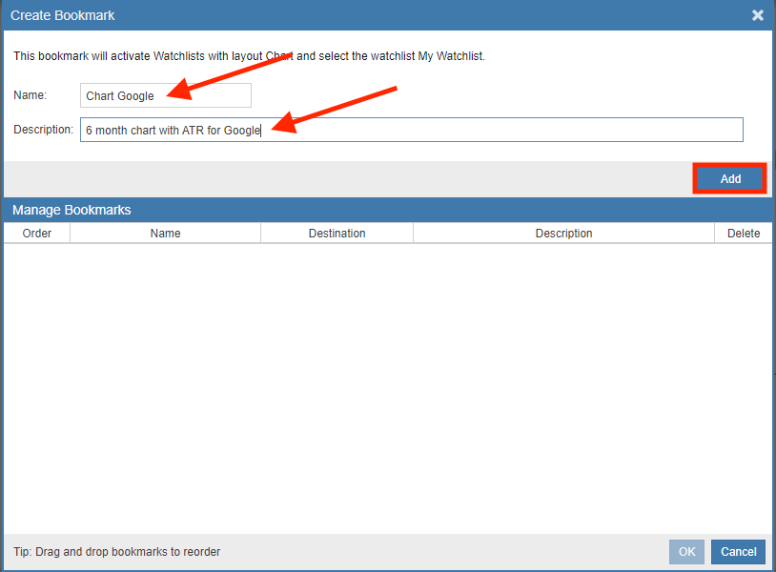Click the Destination column header
Screen dimensions: 776x572
[x=337, y=233]
